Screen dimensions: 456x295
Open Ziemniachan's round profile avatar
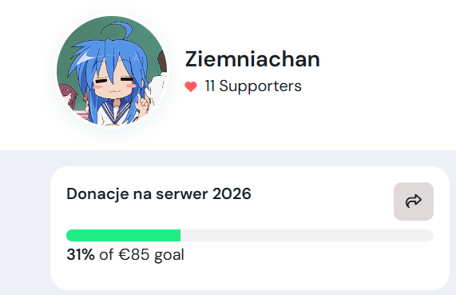coord(112,71)
